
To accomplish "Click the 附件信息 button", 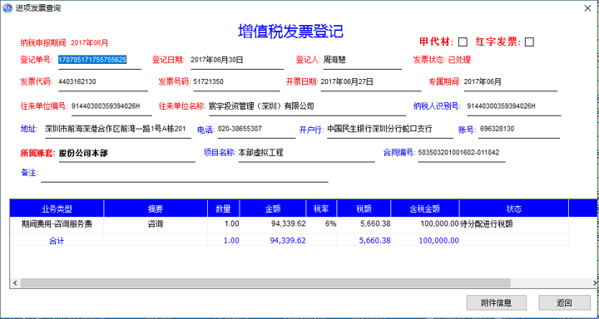I will tap(496, 303).
